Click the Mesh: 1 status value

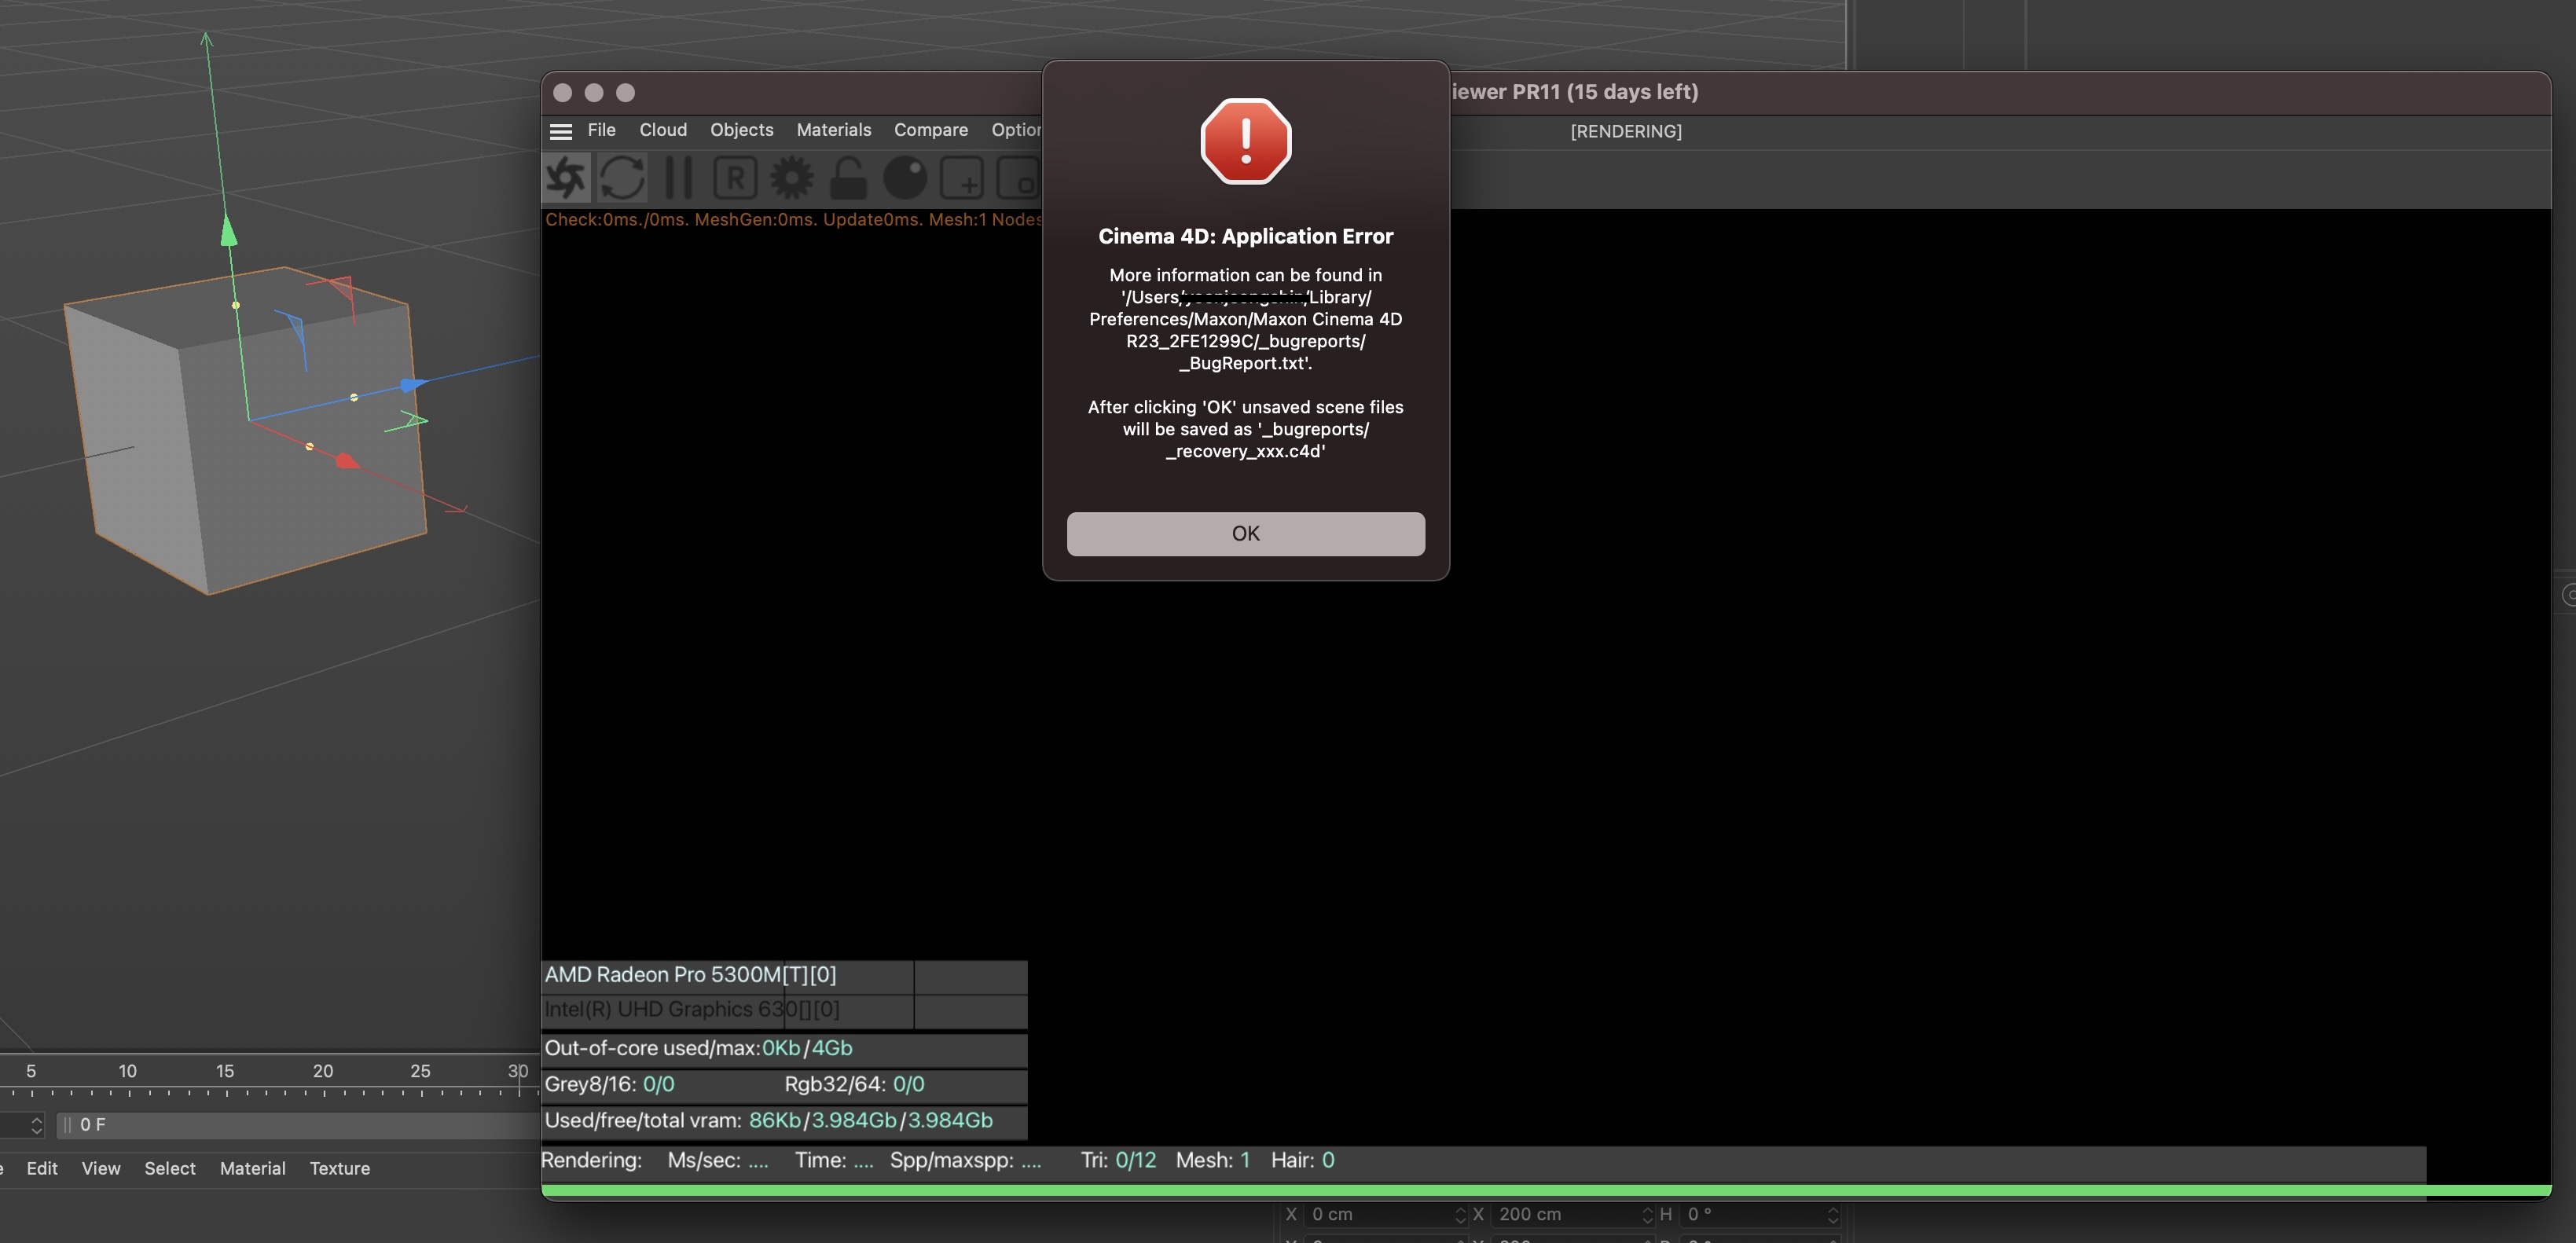[1213, 1160]
